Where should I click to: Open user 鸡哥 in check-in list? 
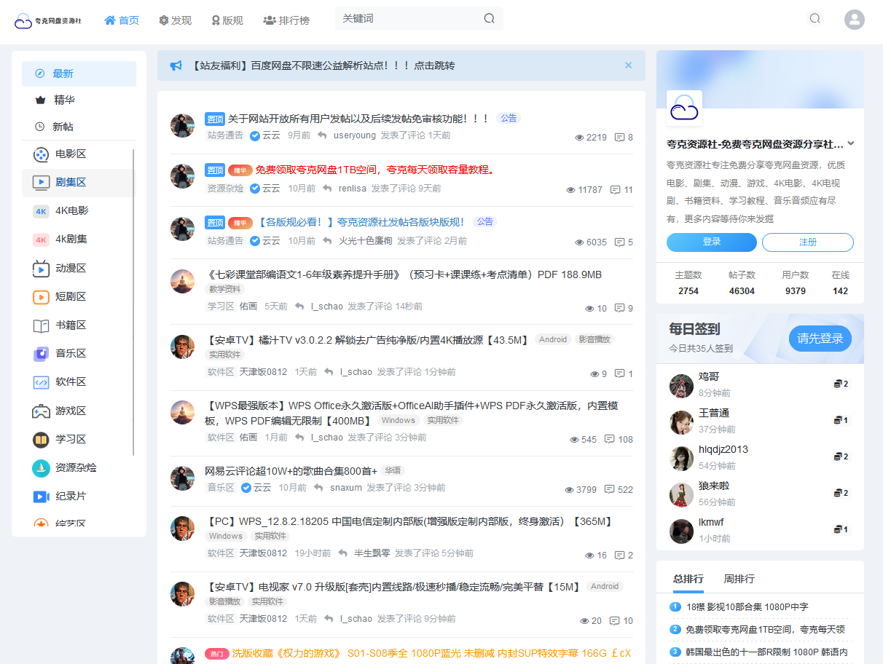coord(709,376)
